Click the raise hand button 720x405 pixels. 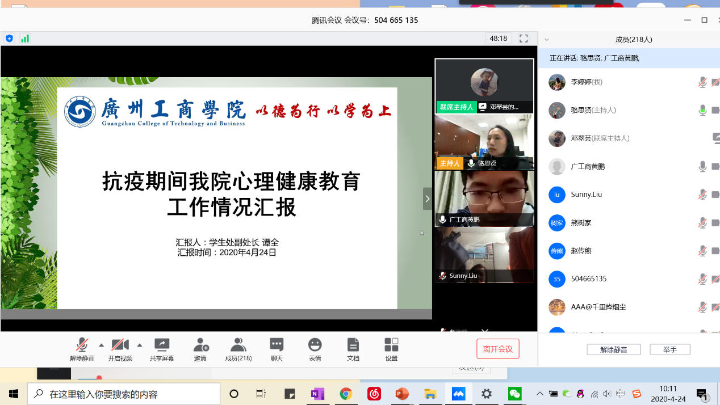pyautogui.click(x=670, y=349)
